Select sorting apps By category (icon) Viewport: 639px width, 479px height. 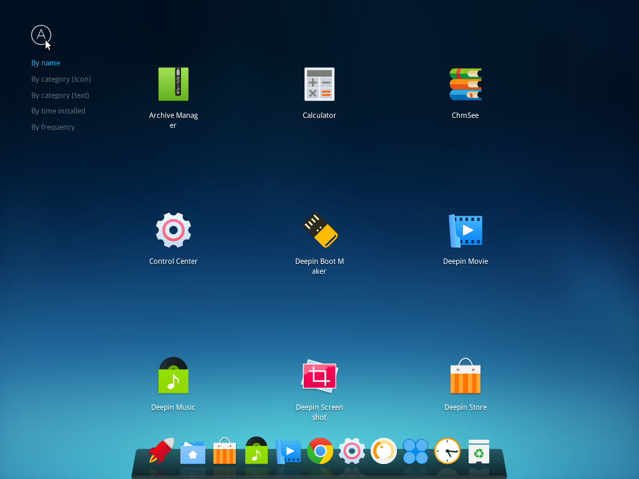pos(61,79)
